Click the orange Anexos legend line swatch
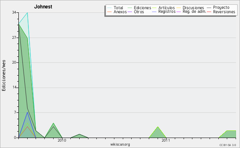The height and width of the screenshot is (148, 240). [110, 12]
